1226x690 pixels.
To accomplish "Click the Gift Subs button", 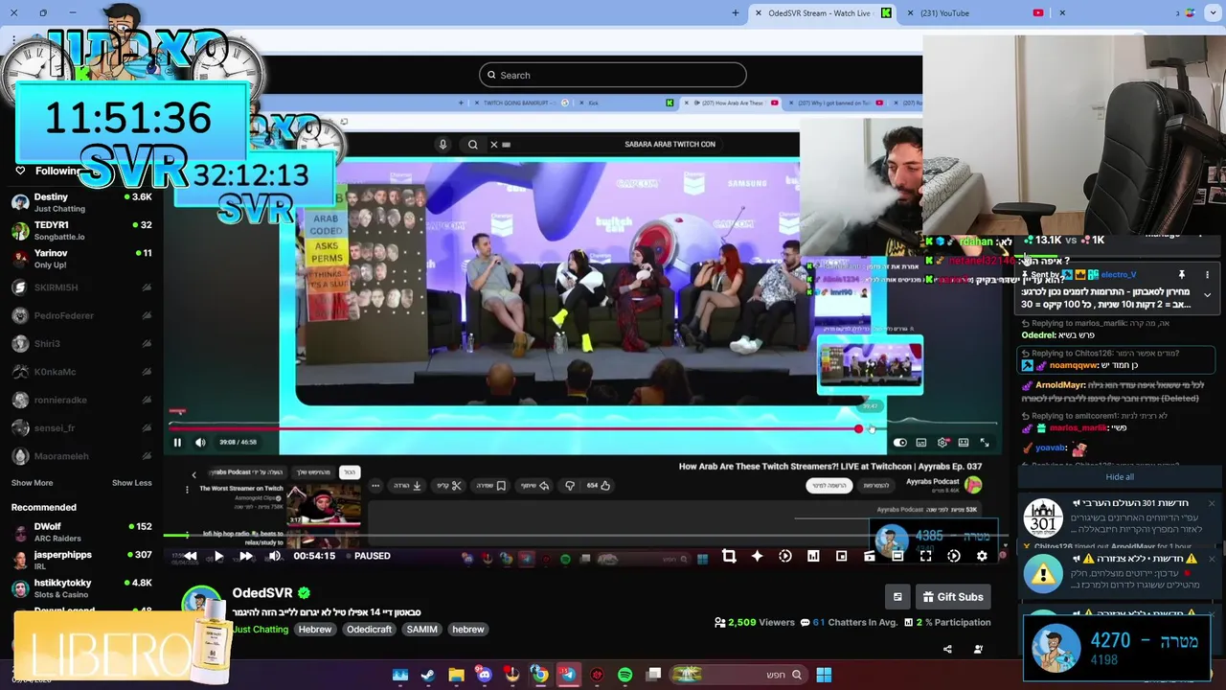I will (x=952, y=597).
